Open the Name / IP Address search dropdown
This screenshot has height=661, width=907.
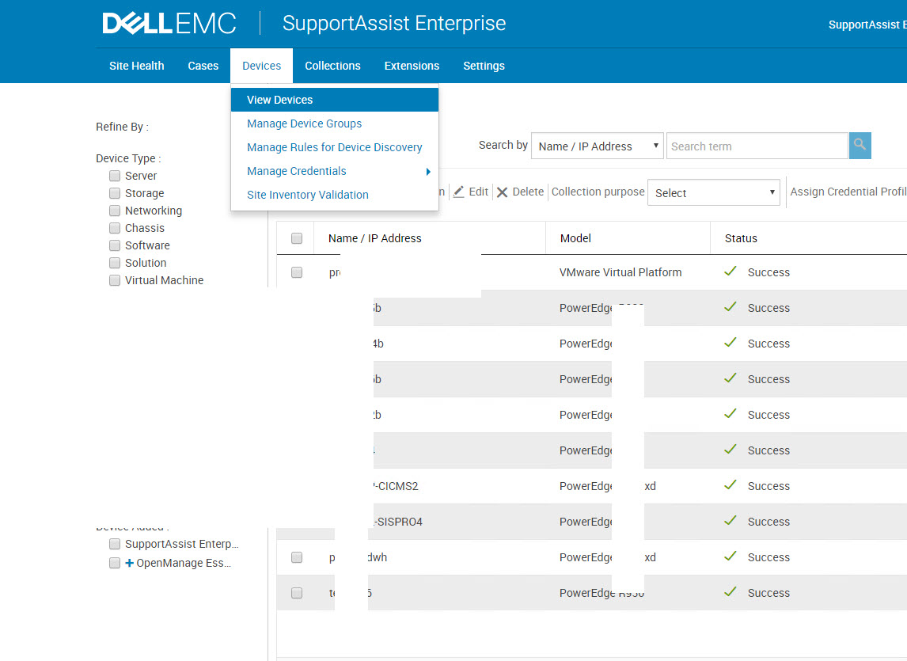click(598, 146)
